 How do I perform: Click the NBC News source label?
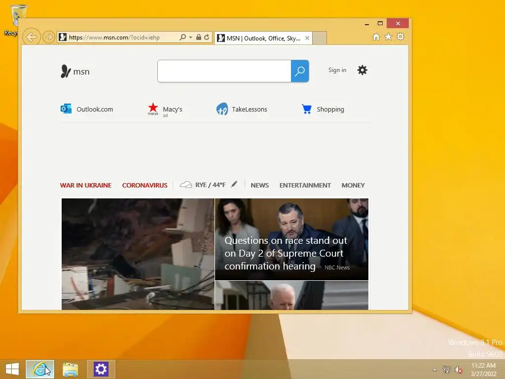point(337,267)
